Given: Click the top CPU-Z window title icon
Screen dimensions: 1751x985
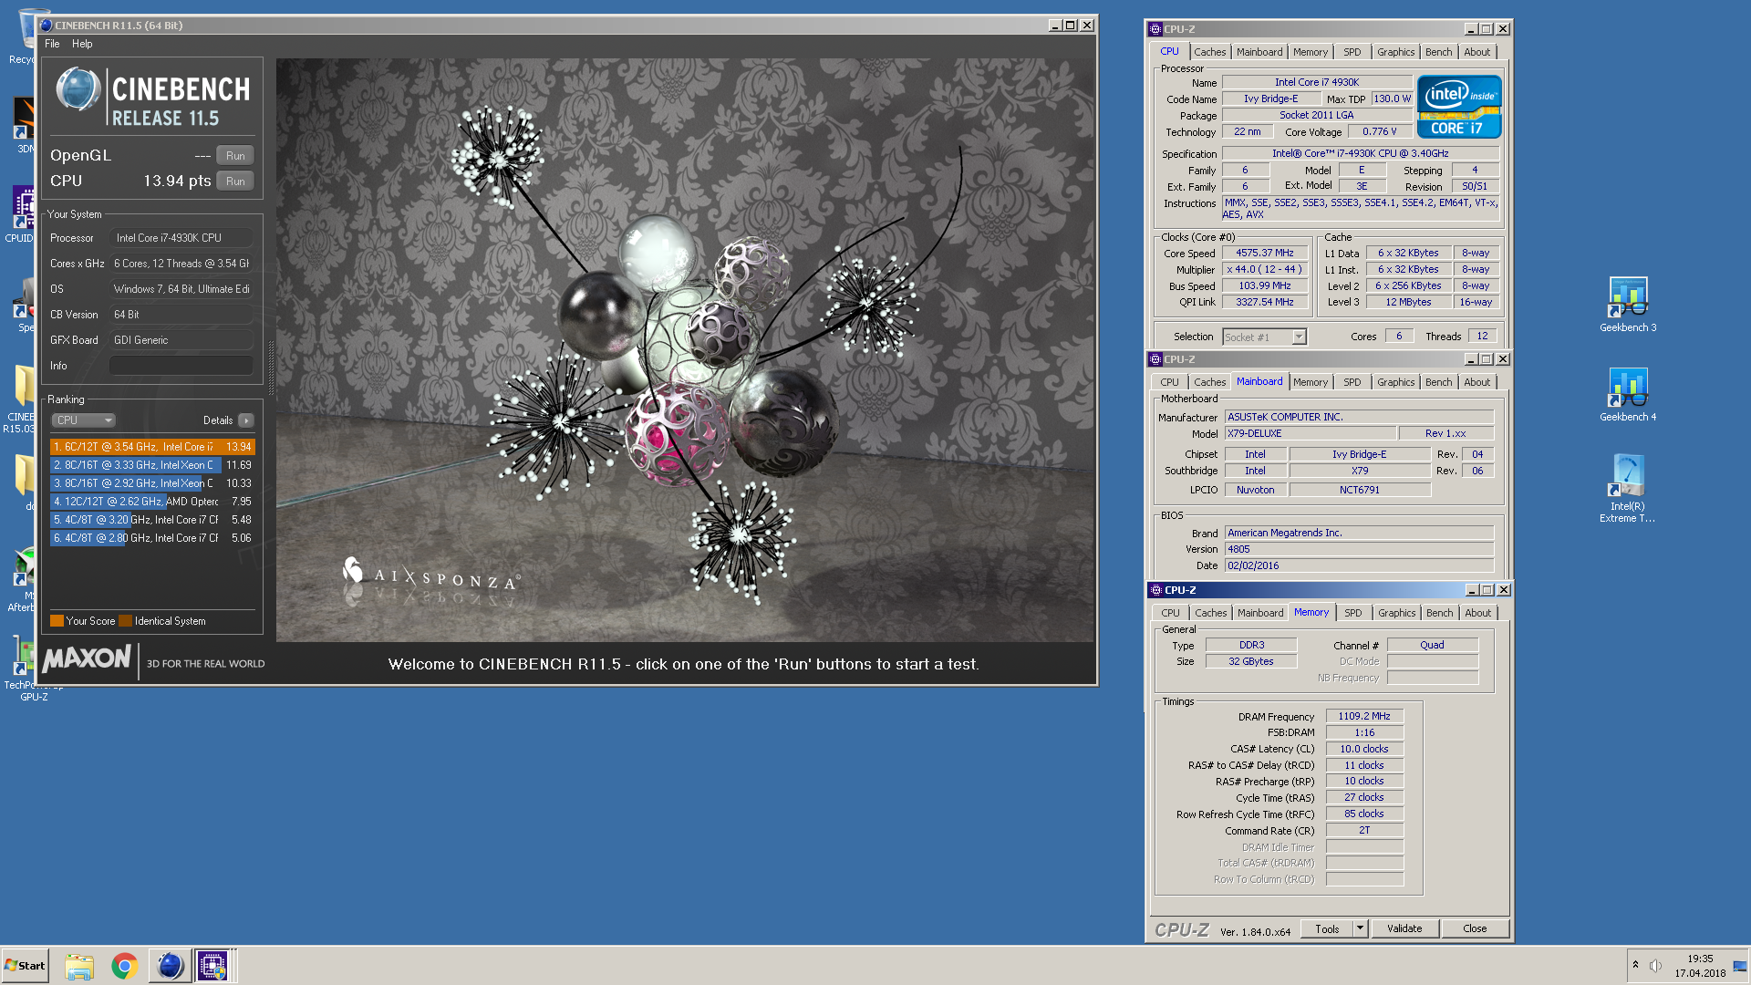Looking at the screenshot, I should tap(1155, 29).
